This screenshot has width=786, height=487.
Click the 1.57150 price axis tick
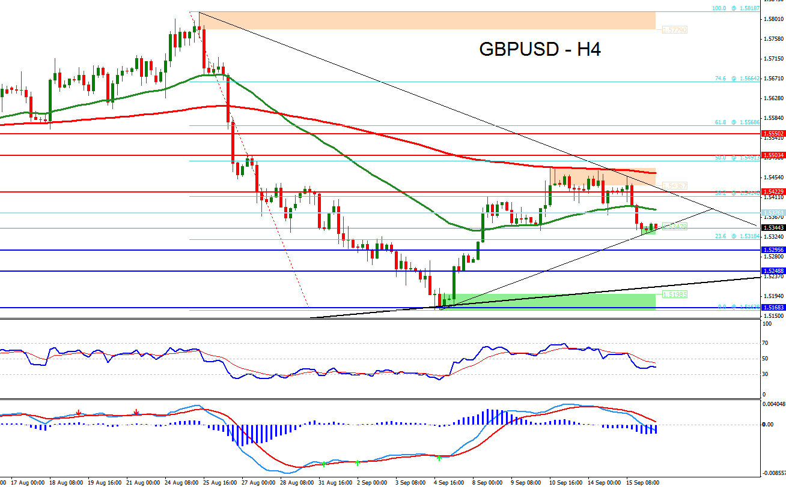pos(773,59)
